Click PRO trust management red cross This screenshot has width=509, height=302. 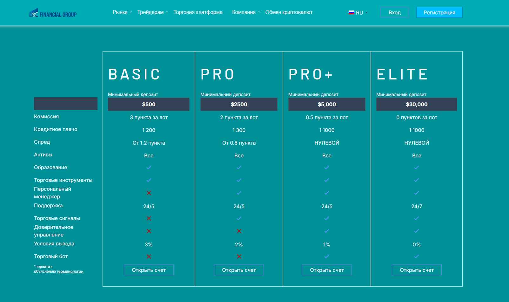pos(239,231)
